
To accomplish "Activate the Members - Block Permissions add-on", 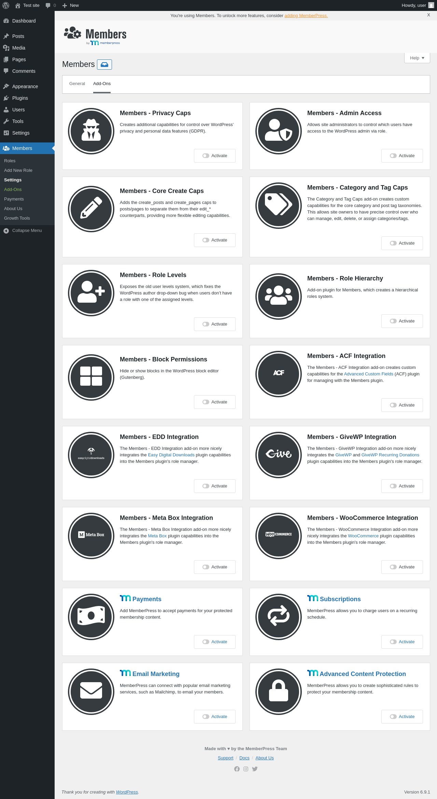I will 215,402.
